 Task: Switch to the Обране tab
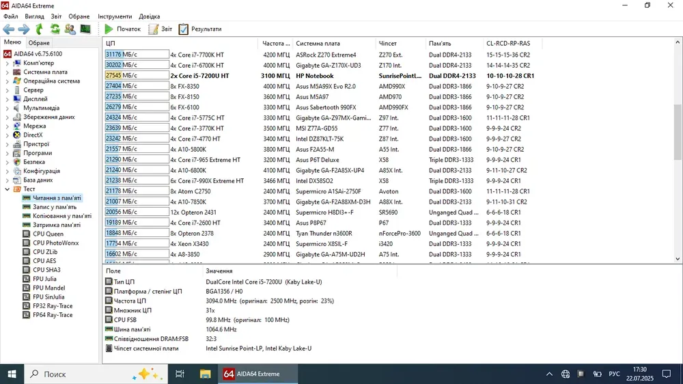pos(39,43)
